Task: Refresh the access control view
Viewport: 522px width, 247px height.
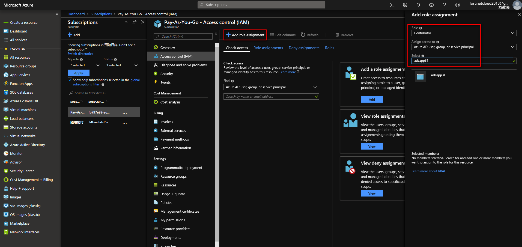Action: 310,35
